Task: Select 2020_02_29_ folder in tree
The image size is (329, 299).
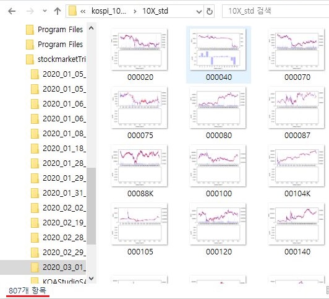Action: pos(58,253)
